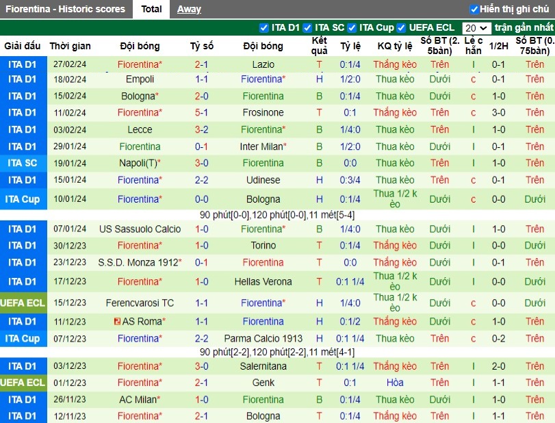Uncheck the ITA D1 league filter
This screenshot has width=555, height=423.
(263, 27)
